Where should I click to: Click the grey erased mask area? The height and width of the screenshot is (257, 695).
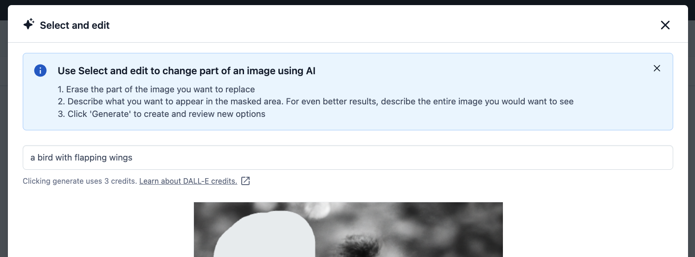pyautogui.click(x=264, y=237)
